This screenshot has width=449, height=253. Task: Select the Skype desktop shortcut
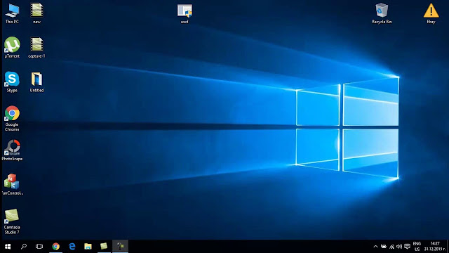(12, 82)
